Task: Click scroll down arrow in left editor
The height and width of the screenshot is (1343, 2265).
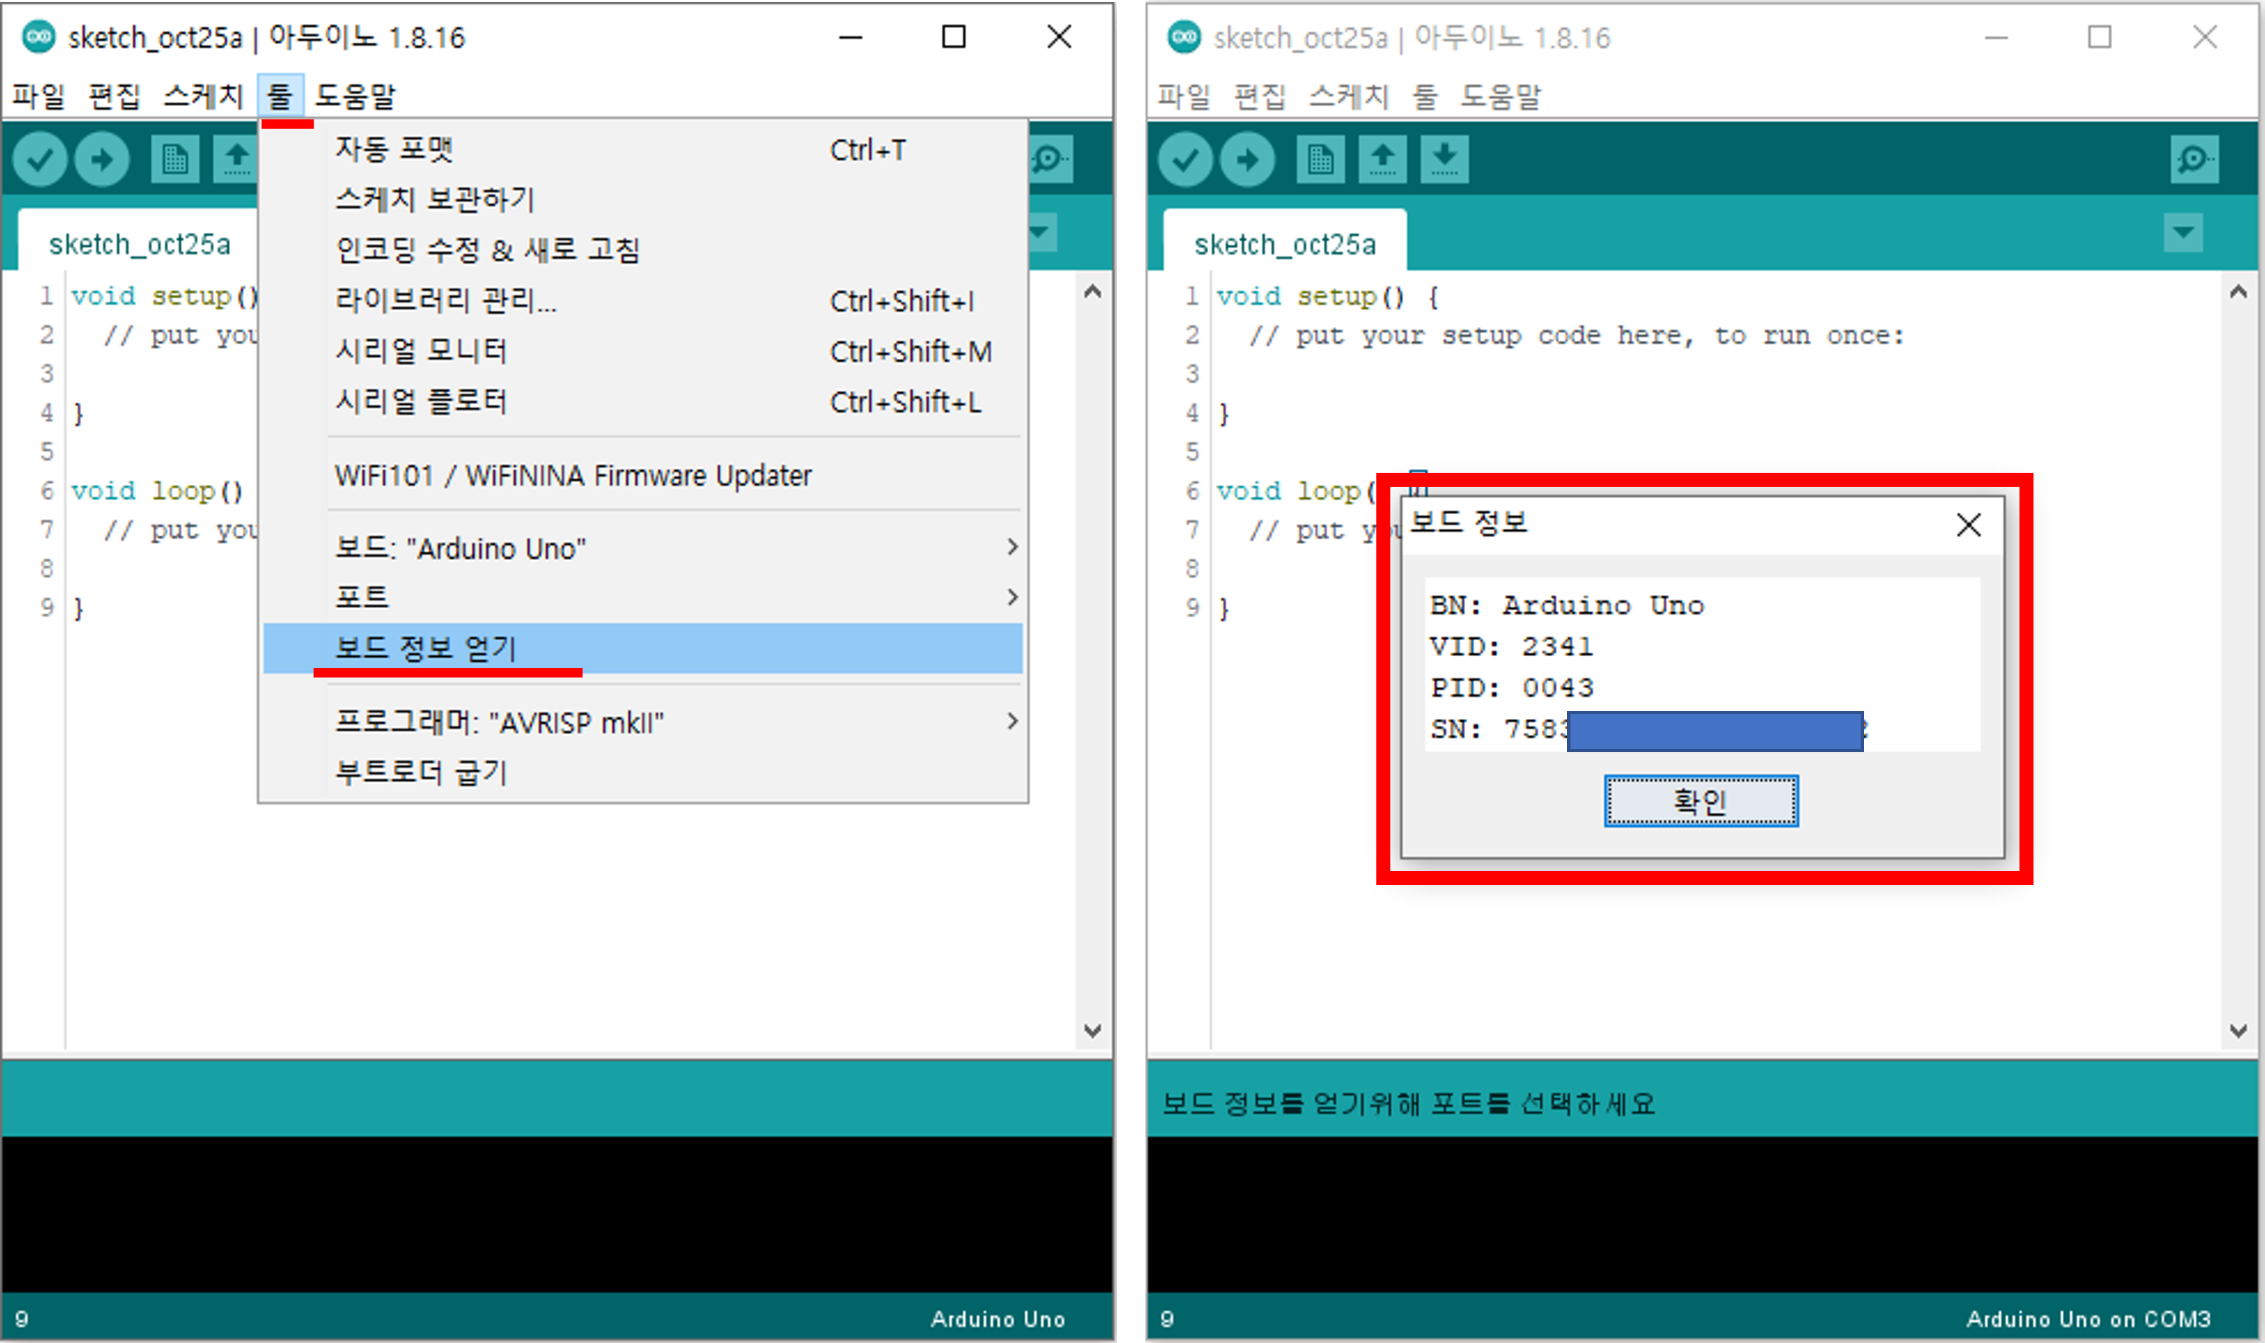Action: point(1093,1031)
